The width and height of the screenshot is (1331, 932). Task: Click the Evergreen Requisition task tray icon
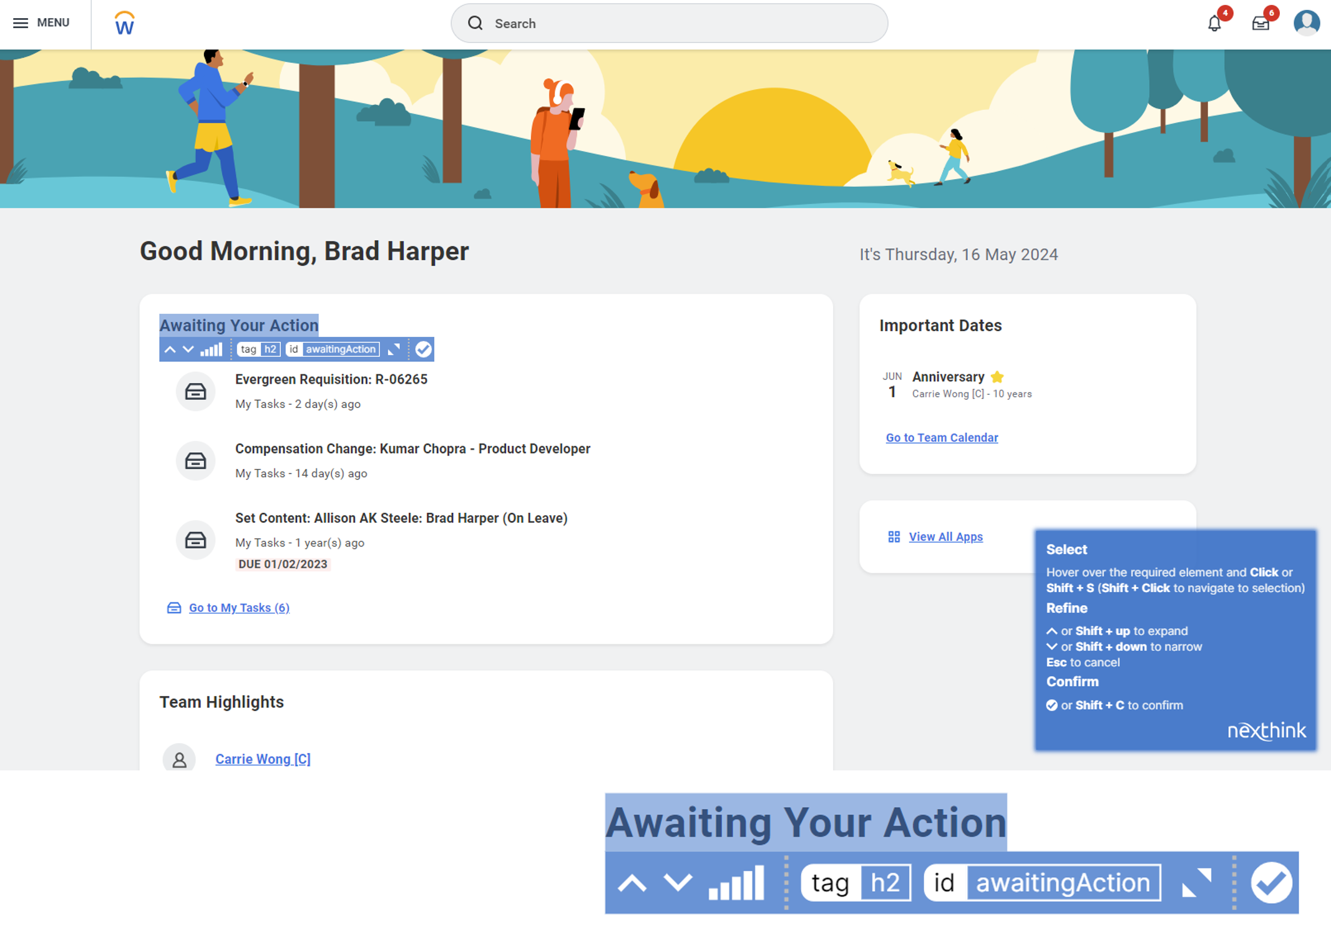tap(195, 391)
